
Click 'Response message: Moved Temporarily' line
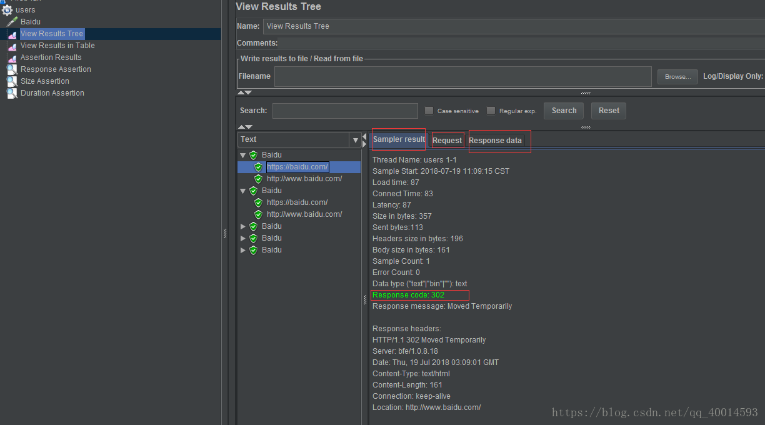point(442,306)
